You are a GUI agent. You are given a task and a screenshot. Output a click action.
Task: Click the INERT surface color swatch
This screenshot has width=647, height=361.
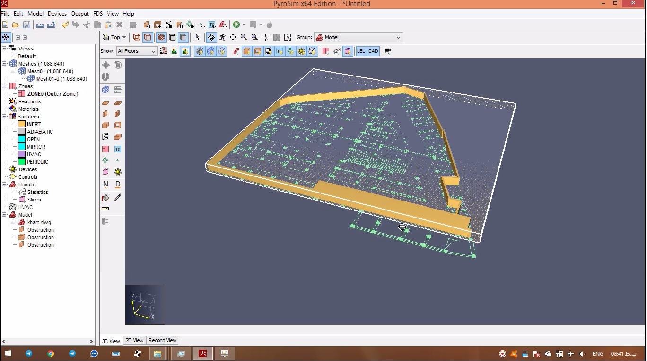(x=22, y=124)
